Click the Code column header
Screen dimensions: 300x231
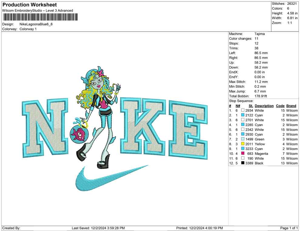pos(280,105)
